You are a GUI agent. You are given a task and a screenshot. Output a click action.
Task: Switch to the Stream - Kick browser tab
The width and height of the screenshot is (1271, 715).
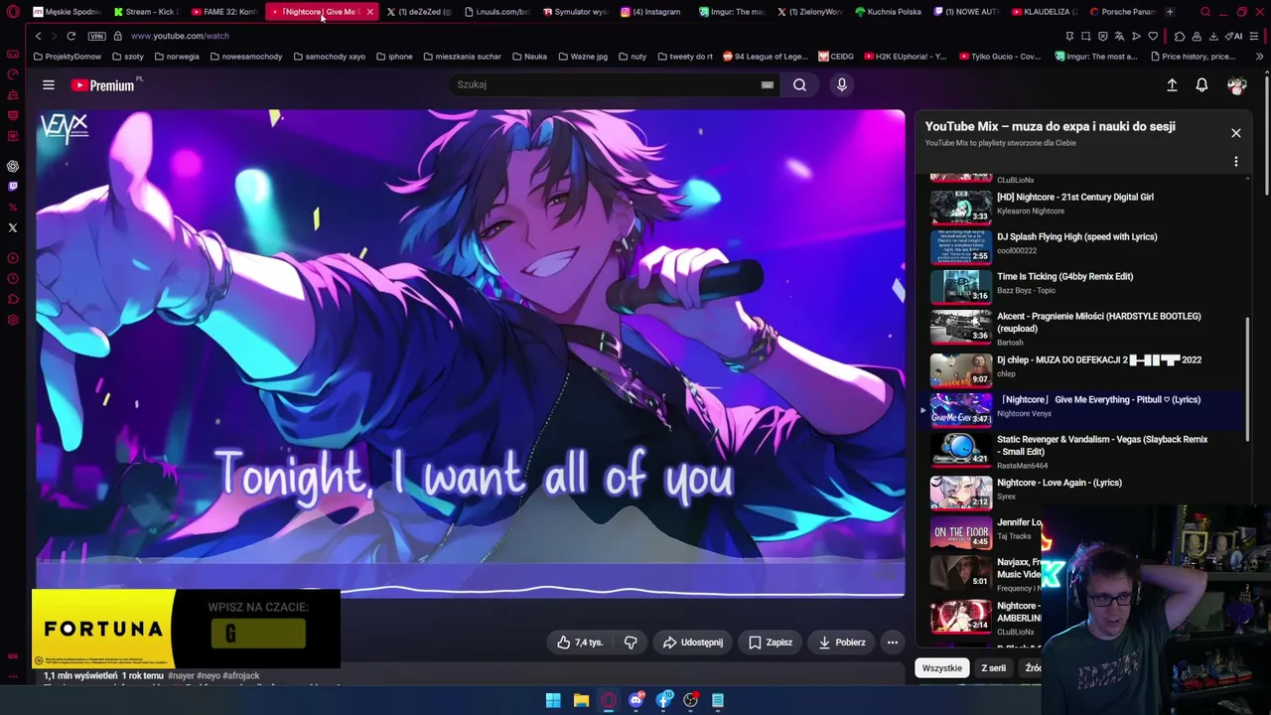[146, 12]
